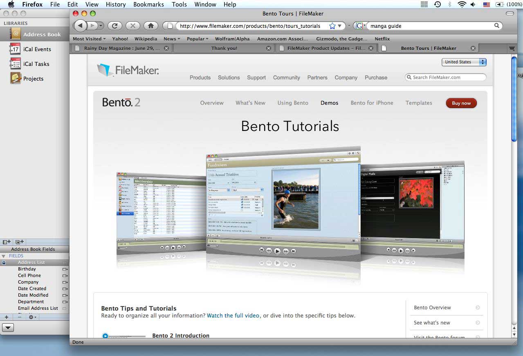The image size is (523, 356).
Task: Open the URL bar history dropdown arrow
Action: tap(339, 26)
